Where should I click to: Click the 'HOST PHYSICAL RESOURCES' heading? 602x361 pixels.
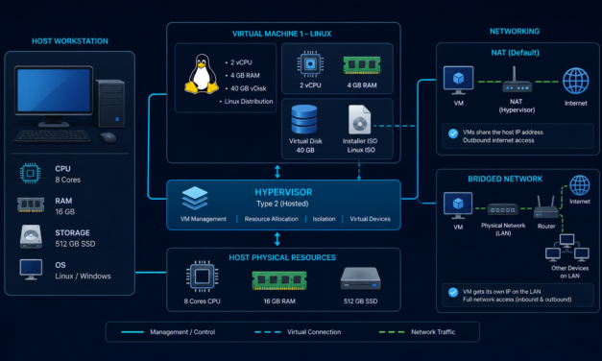pos(282,257)
